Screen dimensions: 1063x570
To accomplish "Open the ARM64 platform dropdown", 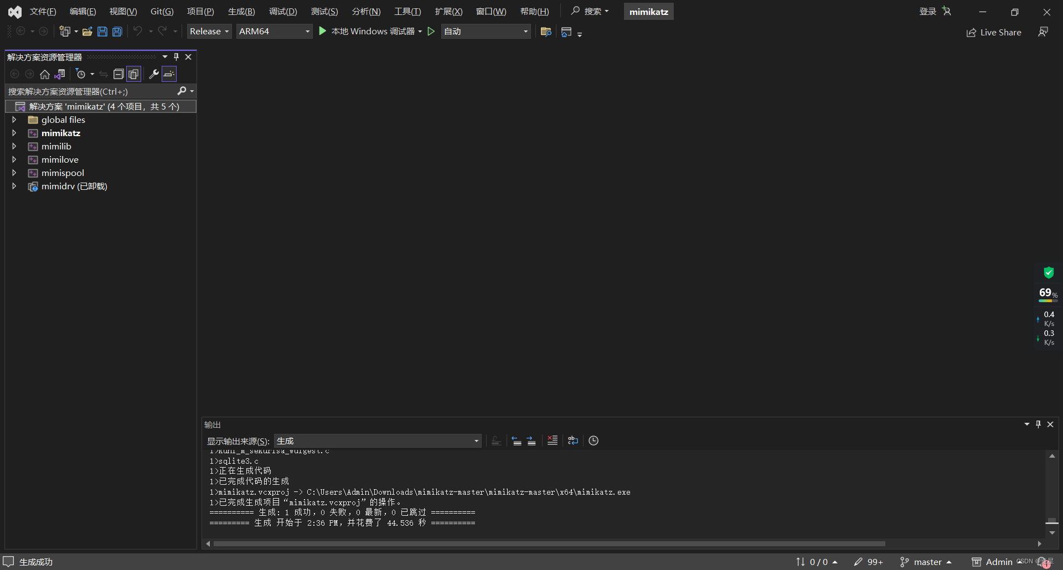I will [274, 32].
